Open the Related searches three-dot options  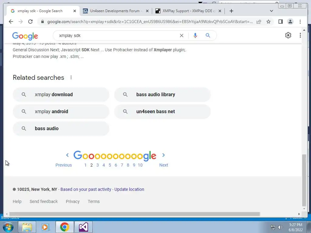[x=71, y=77]
